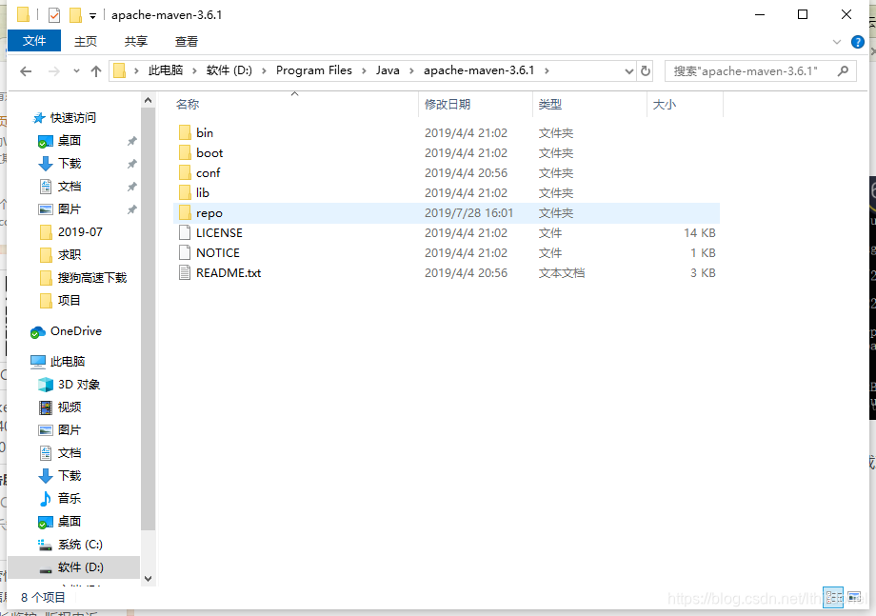Open the quick access toolbar customize dropdown
The height and width of the screenshot is (616, 876).
[x=92, y=15]
